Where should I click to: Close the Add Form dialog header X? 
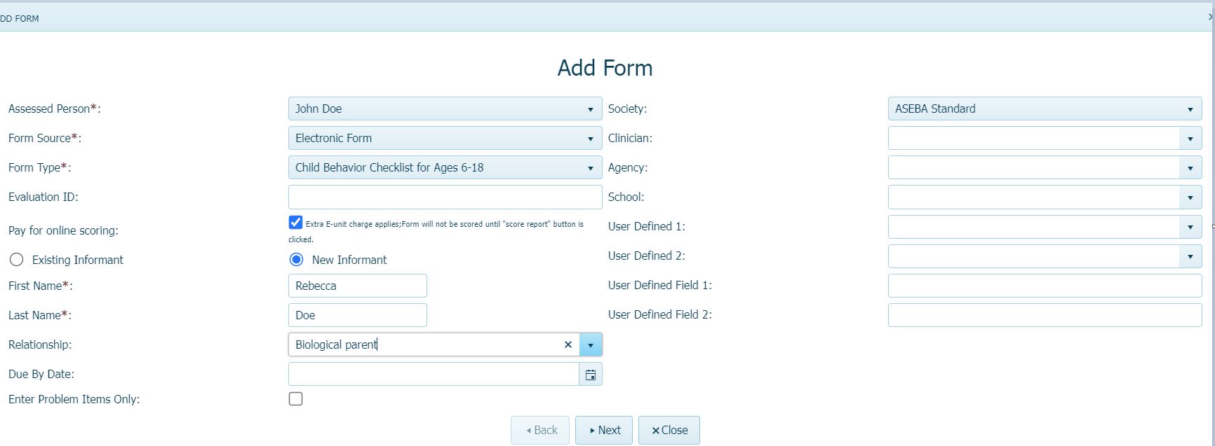tap(1210, 17)
